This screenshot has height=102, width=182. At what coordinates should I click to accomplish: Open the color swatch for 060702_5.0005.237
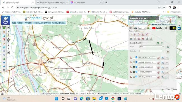coord(134,67)
